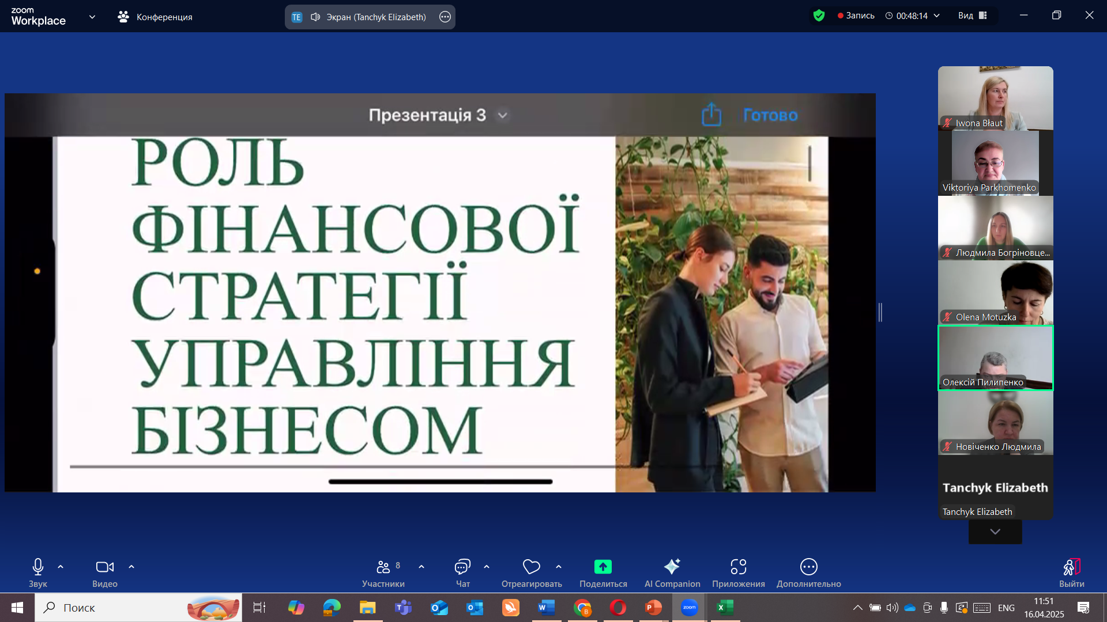Toggle the shared screen audio speaker
The width and height of the screenshot is (1107, 622).
click(x=315, y=17)
